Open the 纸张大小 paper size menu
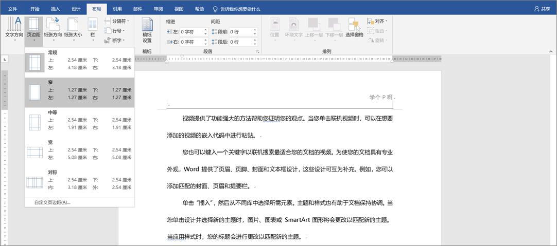 pyautogui.click(x=73, y=30)
